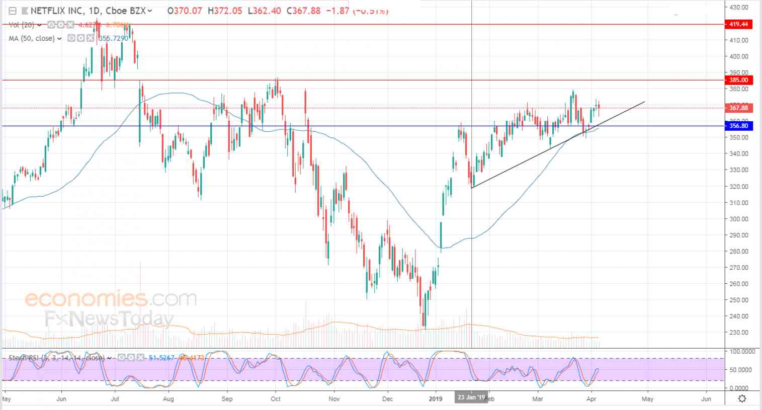
Task: Collapse the legend box next to NETFLIX INC
Action: pyautogui.click(x=13, y=11)
